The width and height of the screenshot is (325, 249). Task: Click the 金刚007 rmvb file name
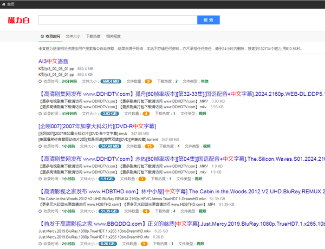83,134
